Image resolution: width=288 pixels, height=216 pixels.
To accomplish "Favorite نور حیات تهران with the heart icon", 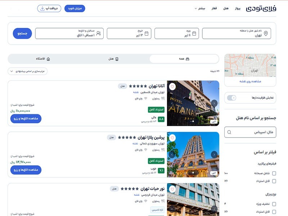I will coord(172,189).
